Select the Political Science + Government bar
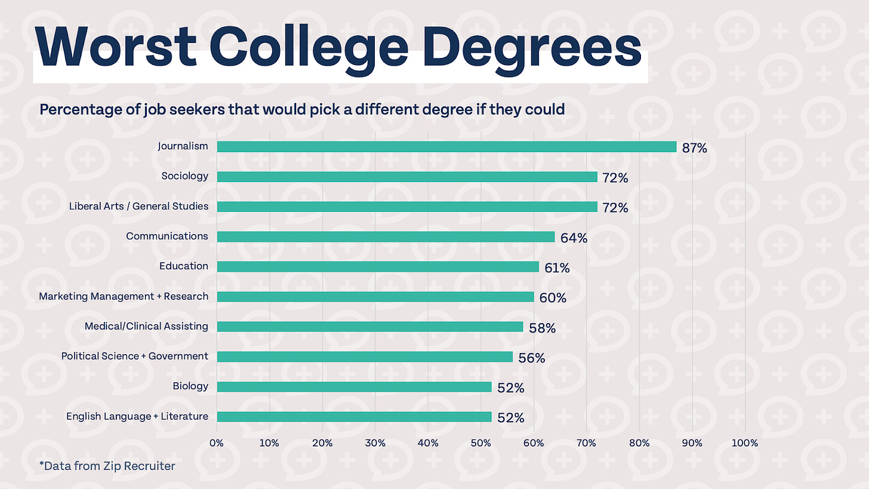The image size is (869, 489). pyautogui.click(x=365, y=356)
